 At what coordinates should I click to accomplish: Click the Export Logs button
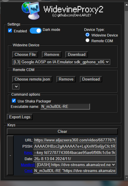[20, 117]
